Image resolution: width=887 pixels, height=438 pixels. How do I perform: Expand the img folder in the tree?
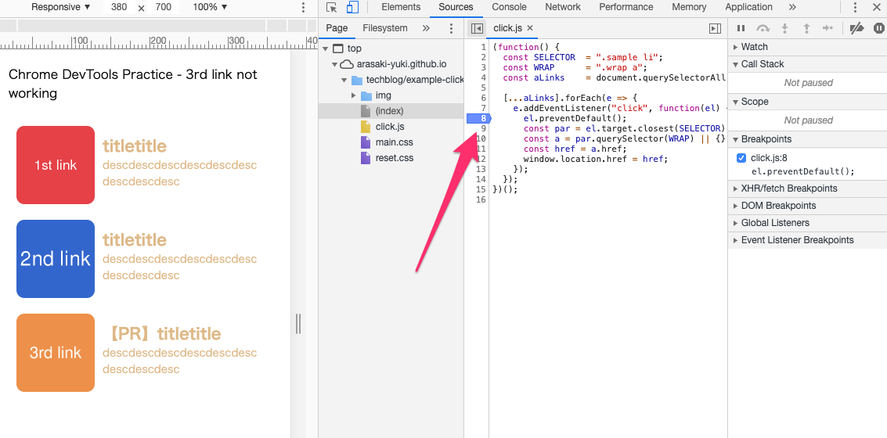[354, 95]
